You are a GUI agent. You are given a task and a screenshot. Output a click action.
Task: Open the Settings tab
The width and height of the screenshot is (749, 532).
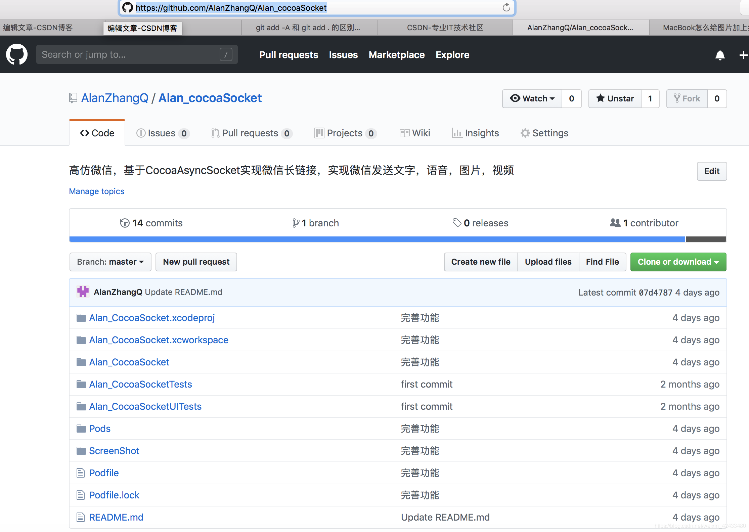(x=544, y=133)
